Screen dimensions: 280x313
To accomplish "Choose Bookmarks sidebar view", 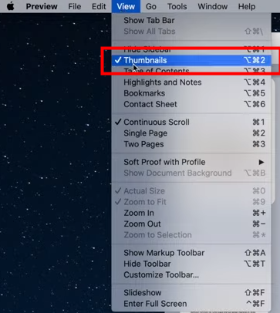I will (x=191, y=93).
